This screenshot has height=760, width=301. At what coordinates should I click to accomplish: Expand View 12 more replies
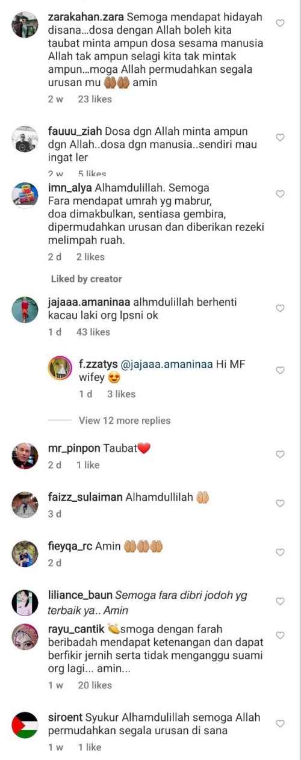(125, 421)
